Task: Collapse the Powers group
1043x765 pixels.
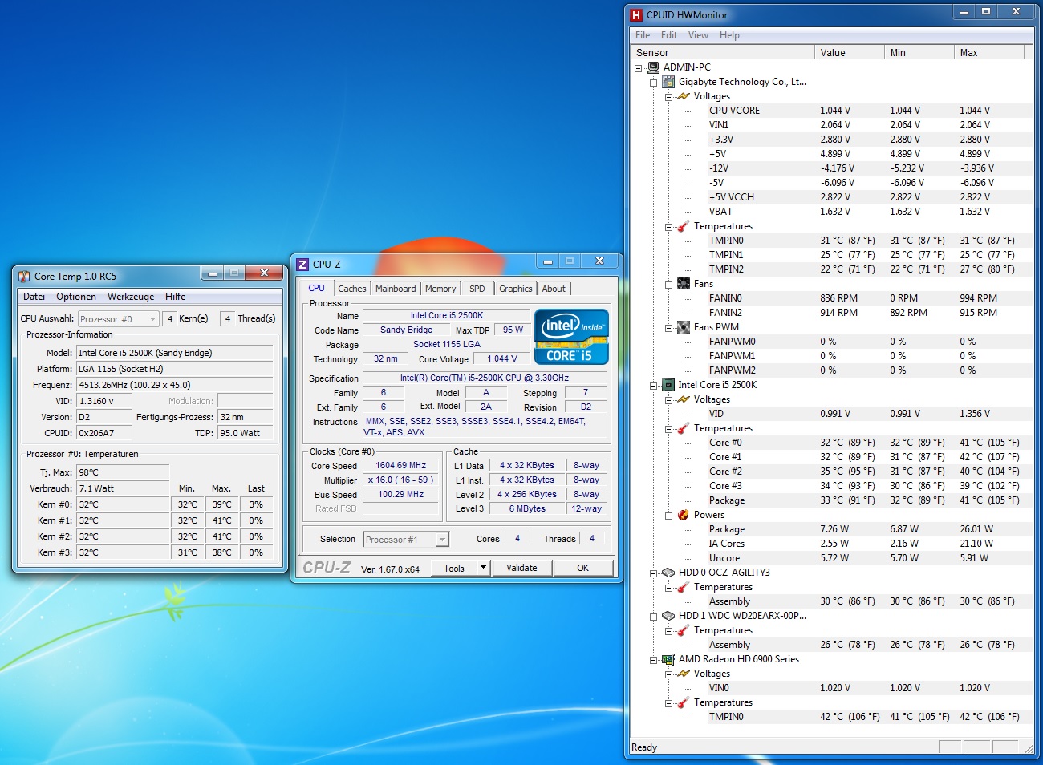Action: coord(669,516)
